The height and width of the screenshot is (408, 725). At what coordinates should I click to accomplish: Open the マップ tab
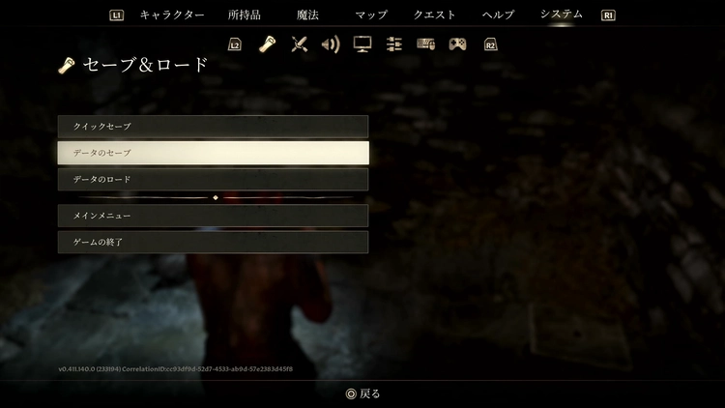click(371, 15)
